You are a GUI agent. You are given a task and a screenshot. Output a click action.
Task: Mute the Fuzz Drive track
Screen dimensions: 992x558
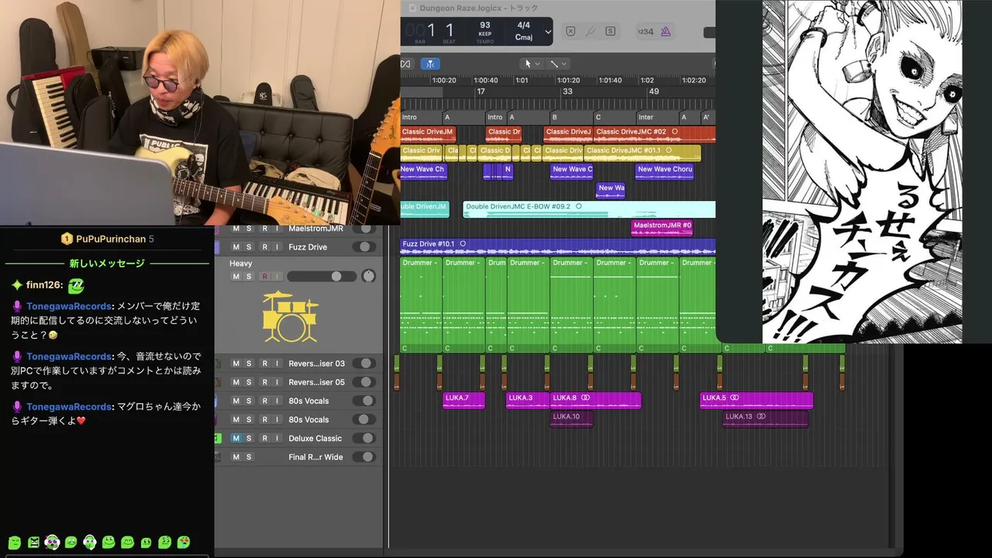pyautogui.click(x=236, y=247)
